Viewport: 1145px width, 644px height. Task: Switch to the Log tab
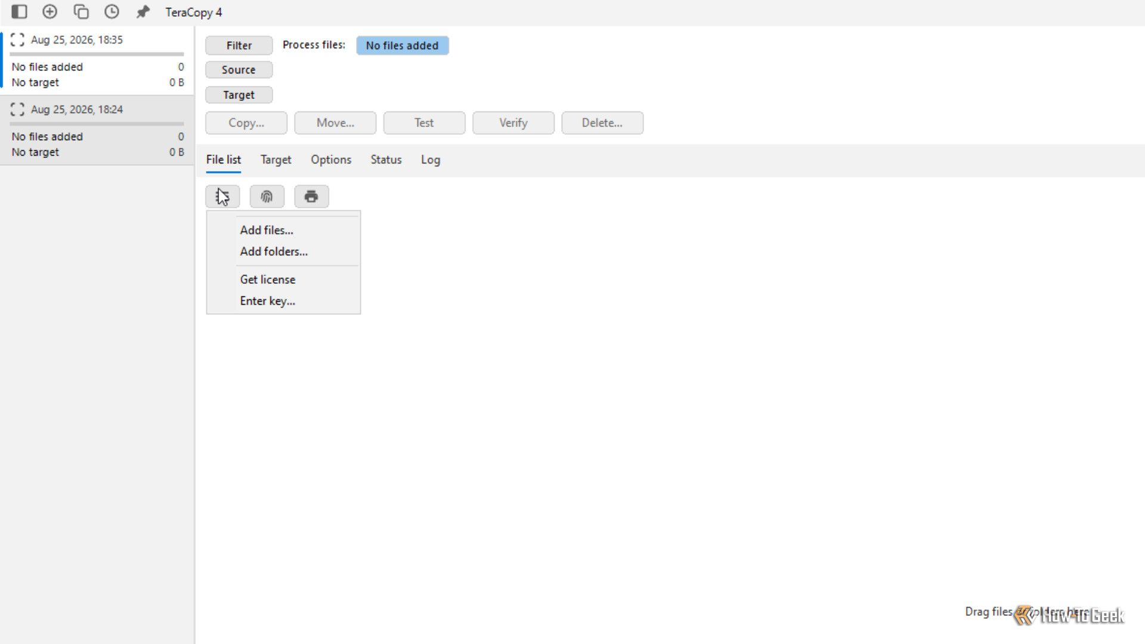[431, 160]
